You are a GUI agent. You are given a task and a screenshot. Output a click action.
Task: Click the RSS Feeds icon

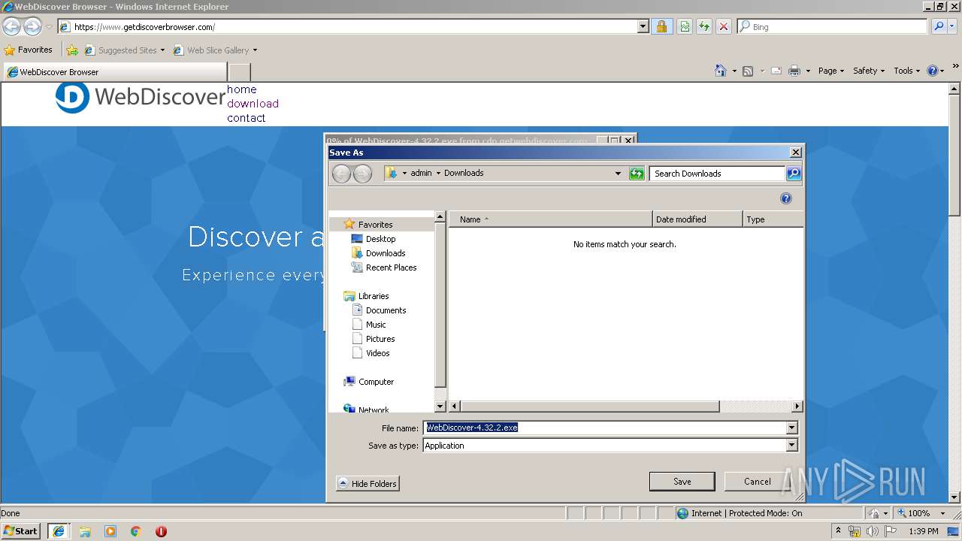[x=748, y=71]
